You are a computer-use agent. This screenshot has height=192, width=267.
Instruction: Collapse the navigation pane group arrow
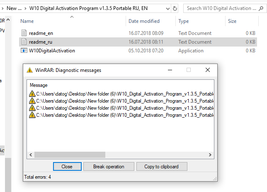8,20
